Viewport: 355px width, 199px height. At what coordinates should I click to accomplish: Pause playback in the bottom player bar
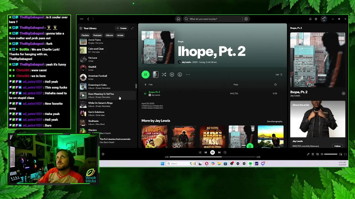pos(212,152)
